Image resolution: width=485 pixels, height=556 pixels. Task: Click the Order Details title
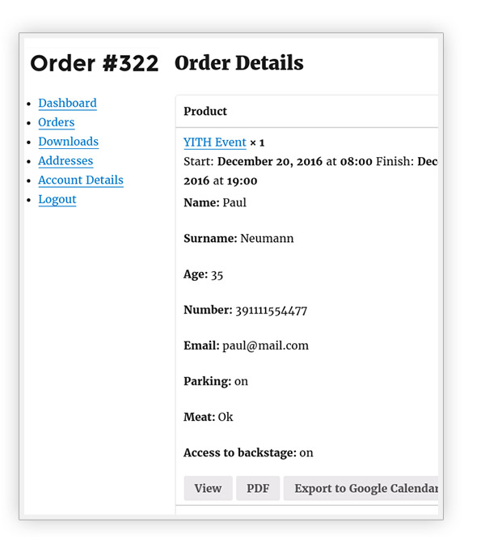tap(238, 63)
